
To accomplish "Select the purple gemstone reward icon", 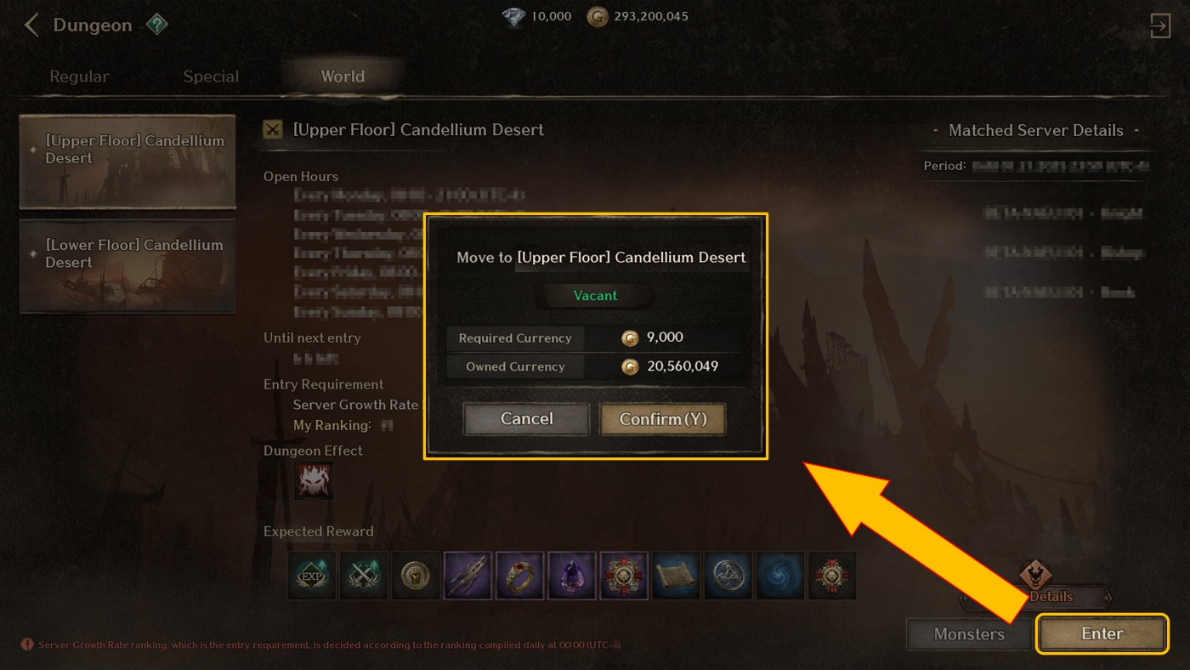I will [572, 576].
